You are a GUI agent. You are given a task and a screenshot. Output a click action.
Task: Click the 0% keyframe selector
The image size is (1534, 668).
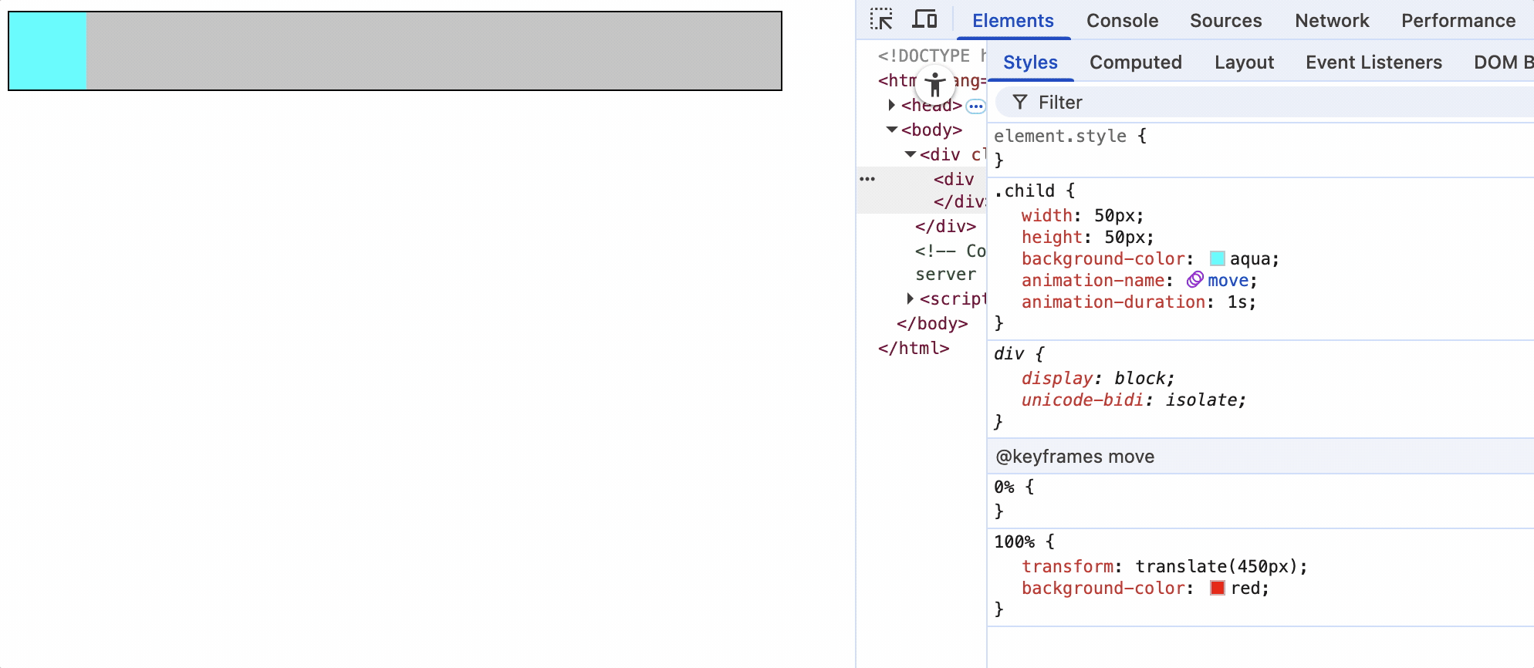(x=1004, y=487)
